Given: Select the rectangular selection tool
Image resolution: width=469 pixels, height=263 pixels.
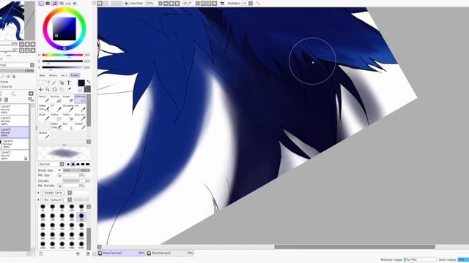Looking at the screenshot, I should click(41, 83).
